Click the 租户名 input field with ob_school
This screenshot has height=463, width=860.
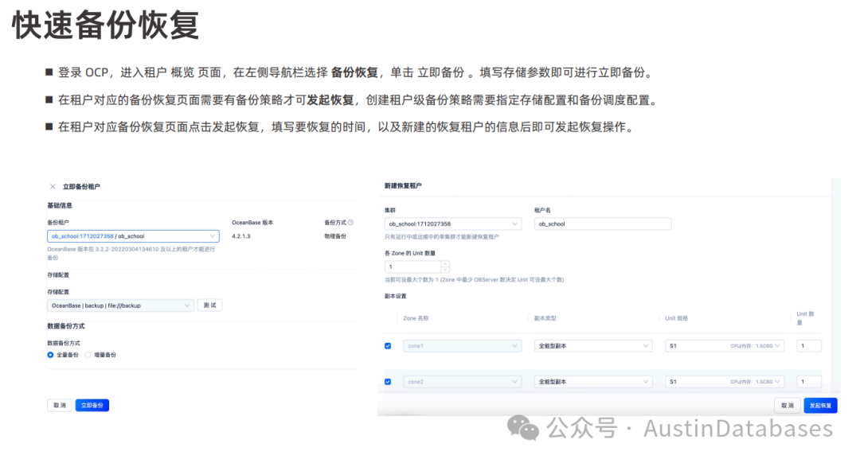coord(603,224)
